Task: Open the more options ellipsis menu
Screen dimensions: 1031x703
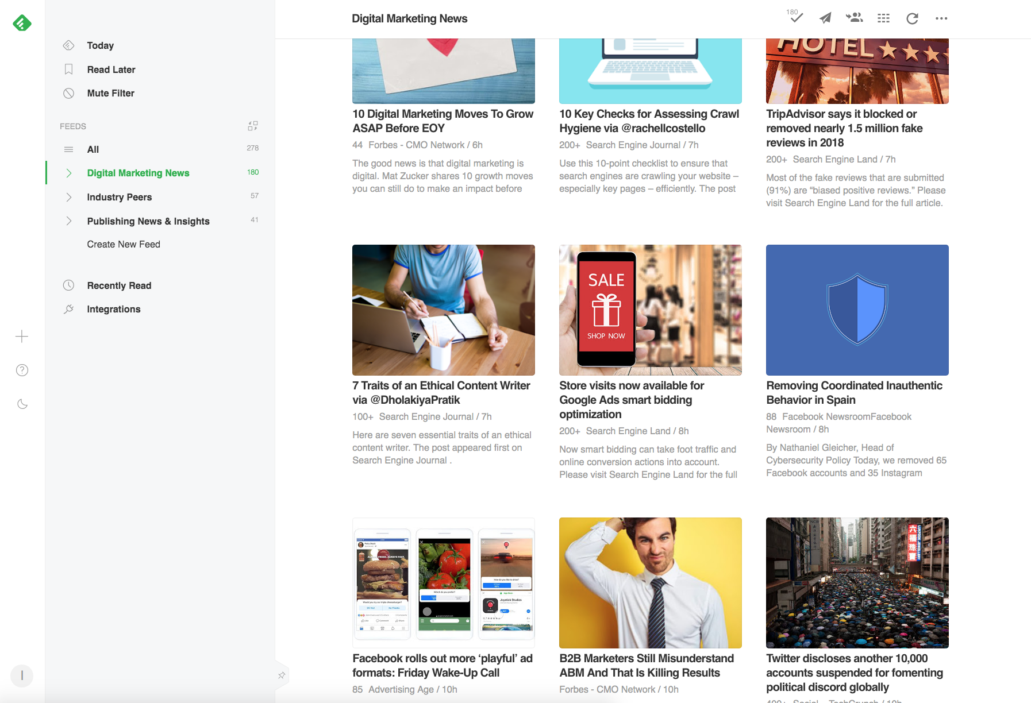Action: point(941,18)
